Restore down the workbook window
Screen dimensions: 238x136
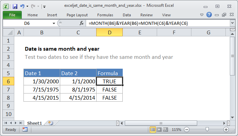click(x=224, y=15)
